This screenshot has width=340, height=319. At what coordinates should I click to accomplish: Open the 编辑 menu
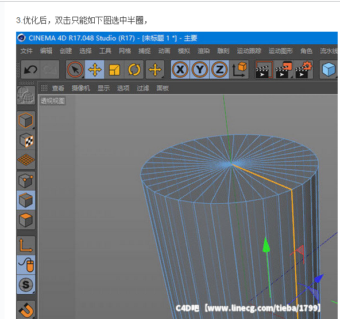coord(46,51)
